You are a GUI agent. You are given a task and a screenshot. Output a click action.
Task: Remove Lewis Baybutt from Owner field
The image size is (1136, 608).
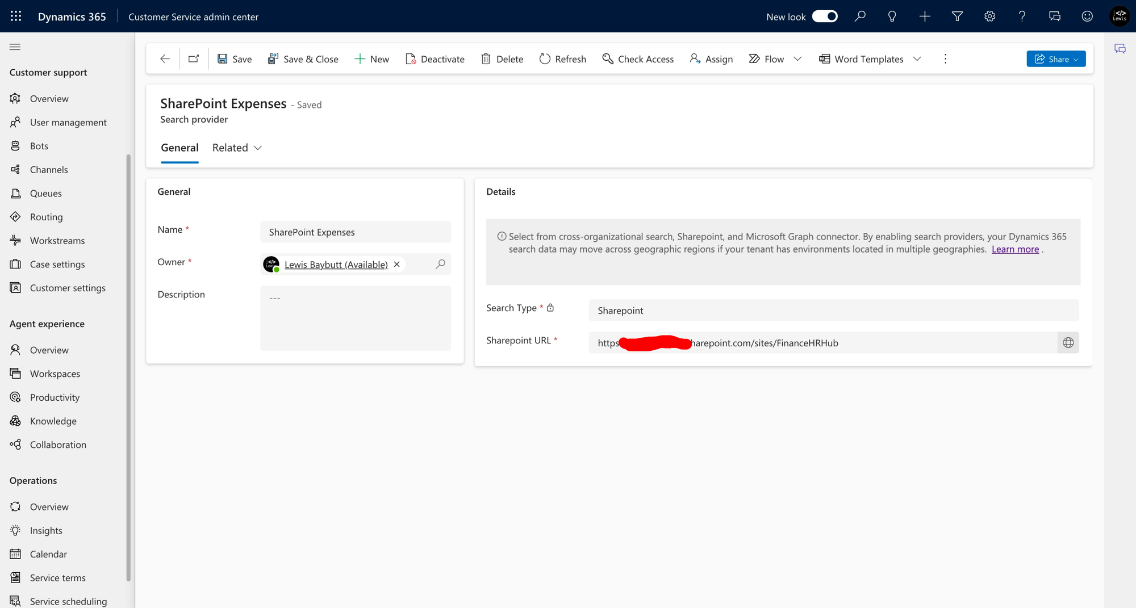pos(396,265)
